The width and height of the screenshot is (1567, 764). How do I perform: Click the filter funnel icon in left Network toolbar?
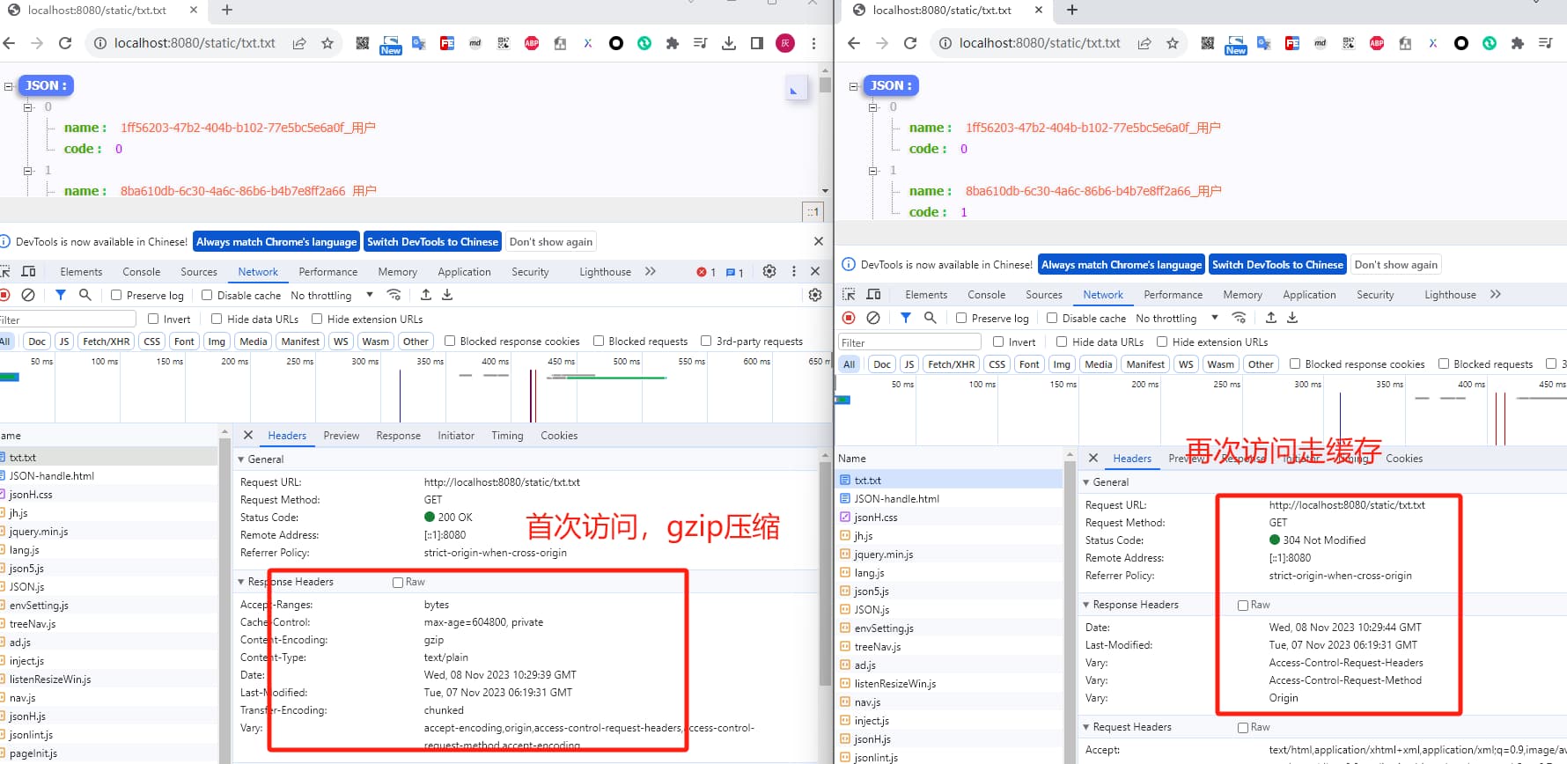coord(60,295)
